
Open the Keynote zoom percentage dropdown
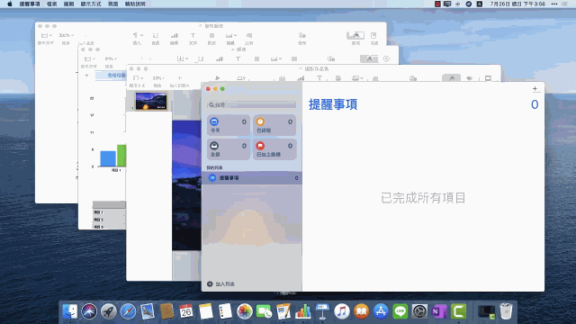tap(158, 78)
